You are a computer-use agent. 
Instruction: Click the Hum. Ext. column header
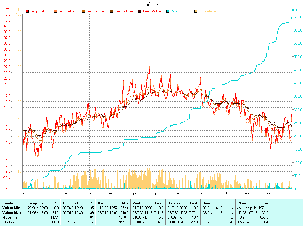coord(78,203)
